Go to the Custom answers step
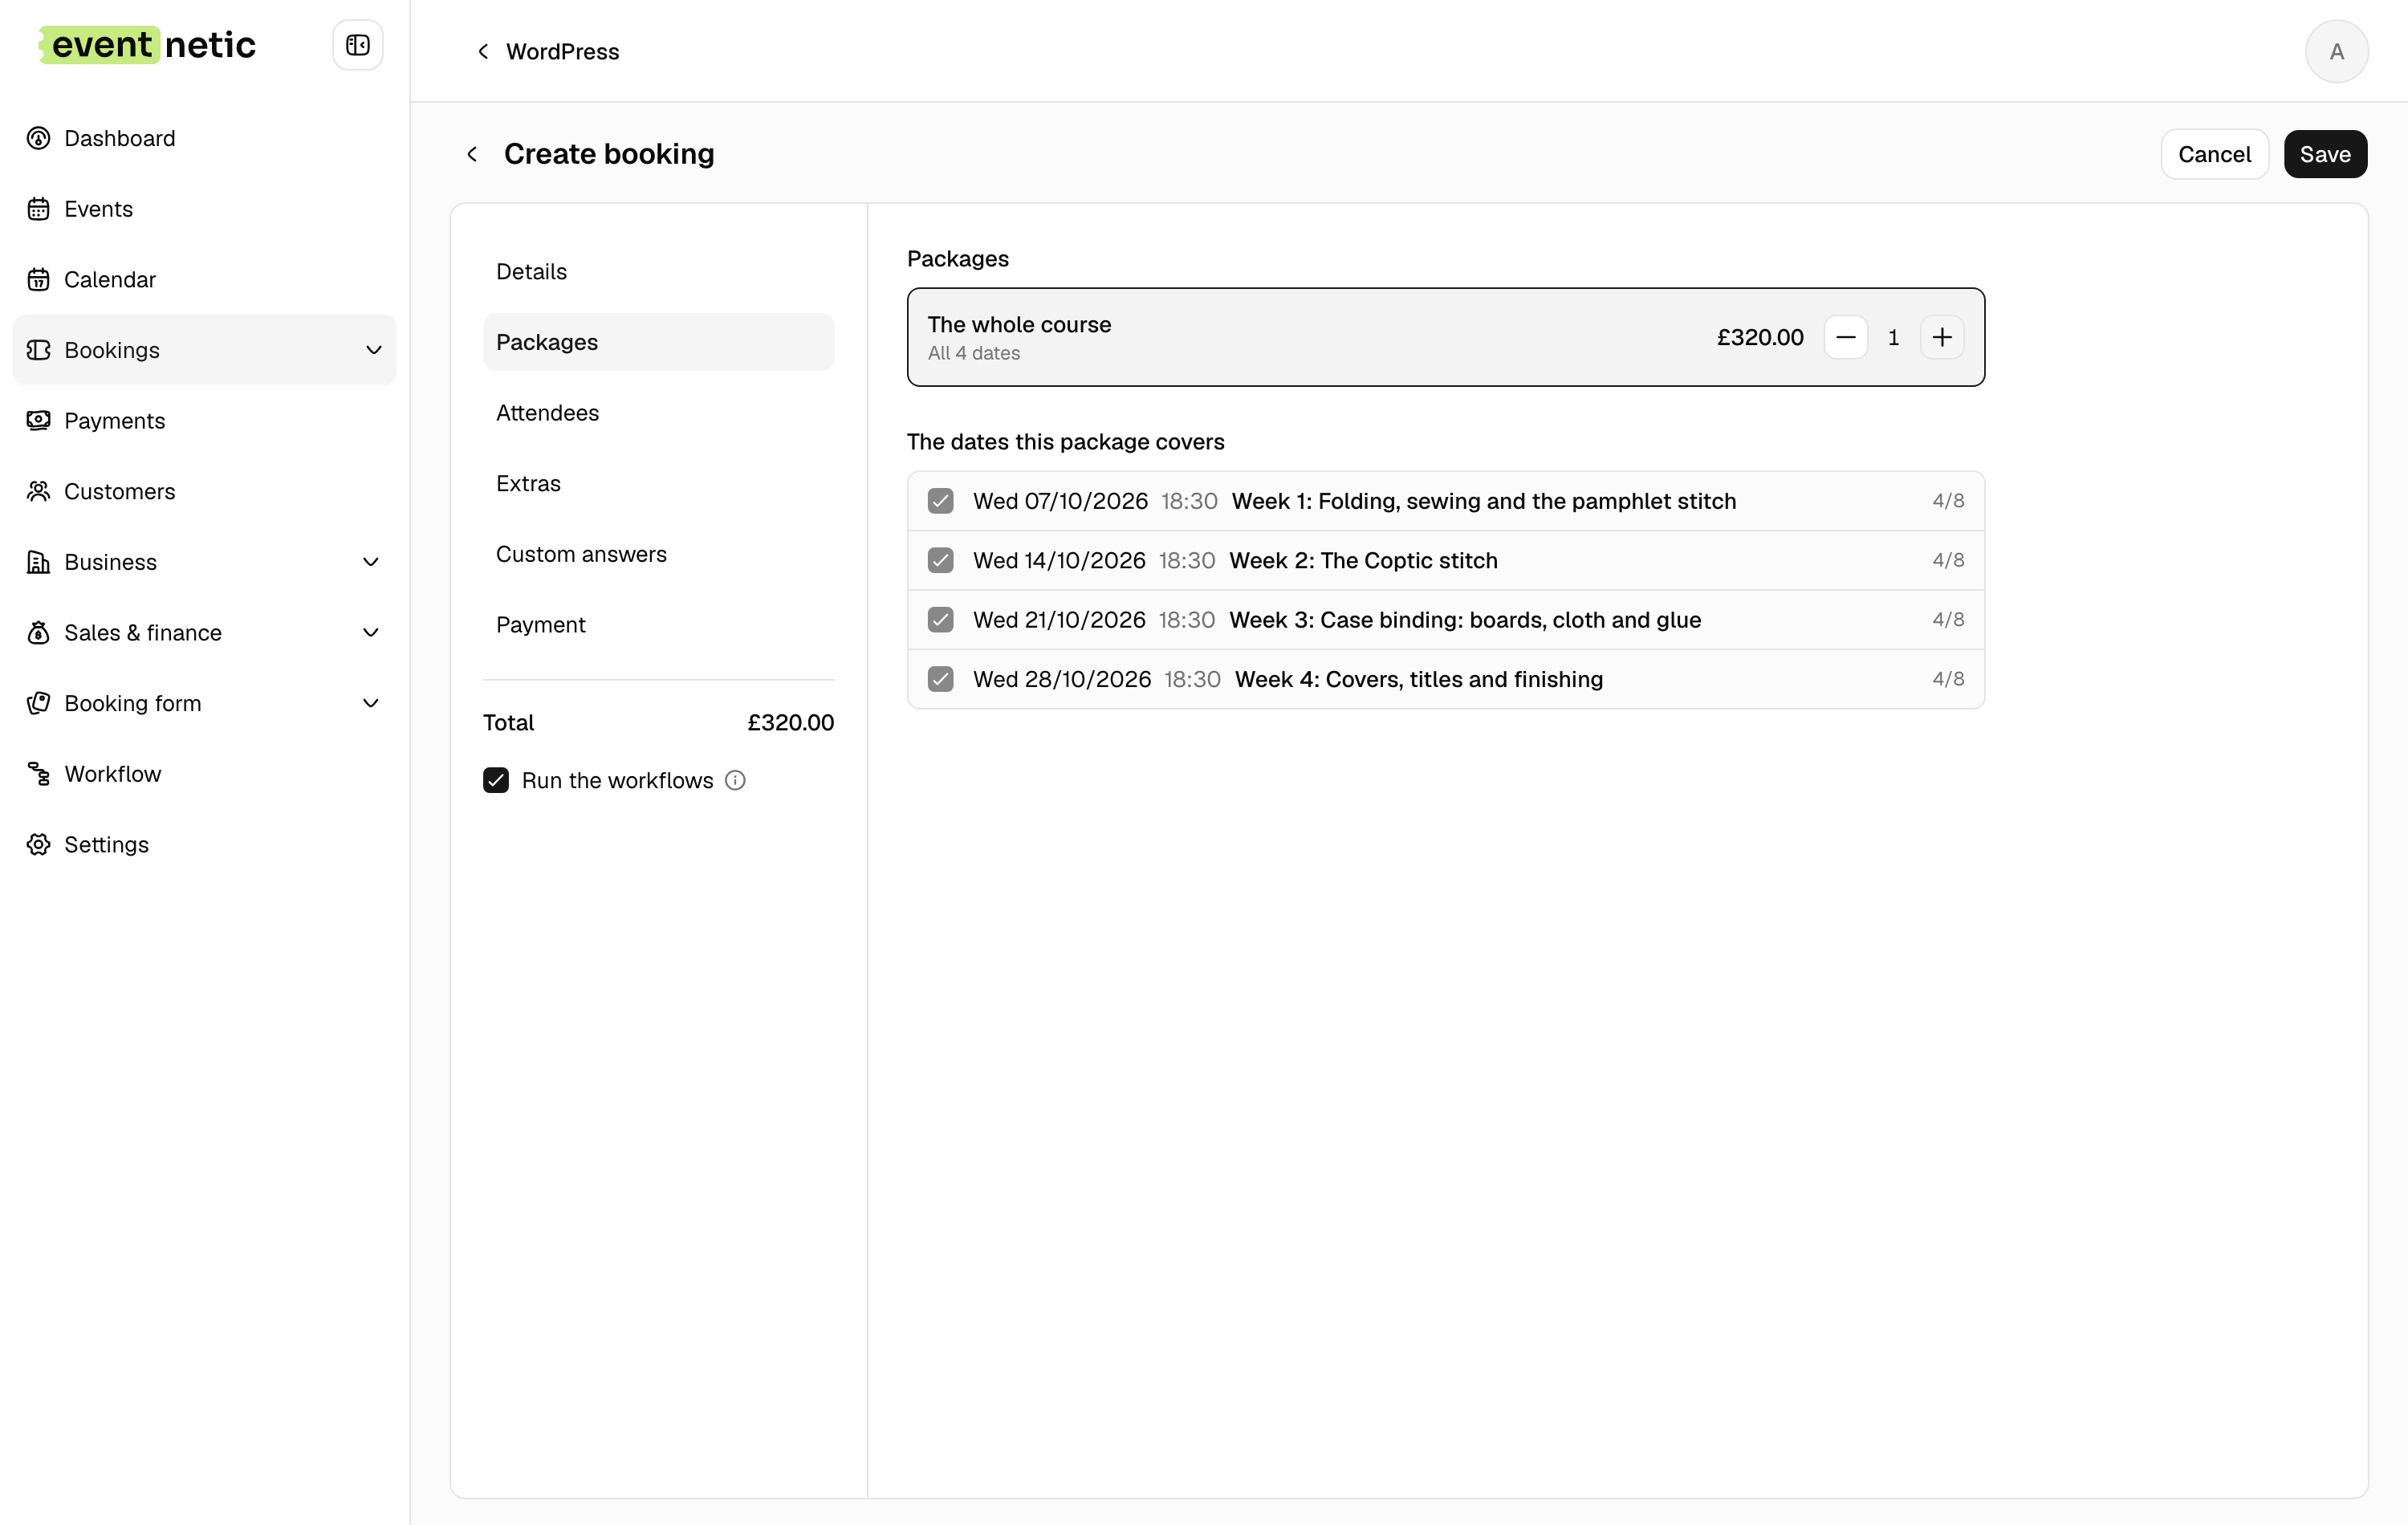 658,554
